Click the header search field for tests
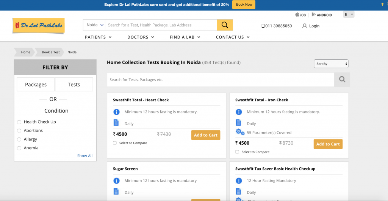The height and width of the screenshot is (201, 388). 161,25
